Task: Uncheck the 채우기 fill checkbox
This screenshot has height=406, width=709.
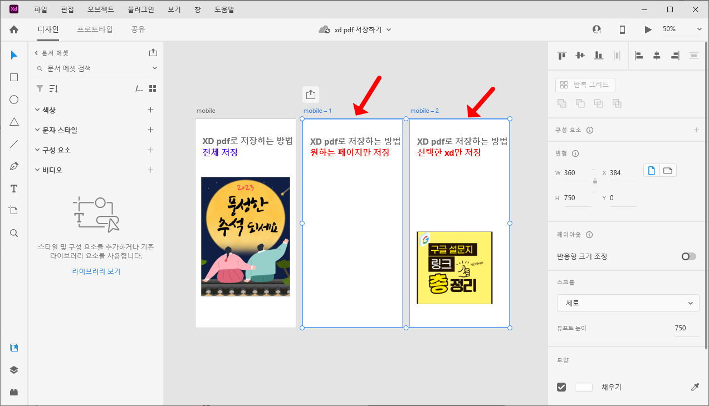Action: tap(561, 387)
